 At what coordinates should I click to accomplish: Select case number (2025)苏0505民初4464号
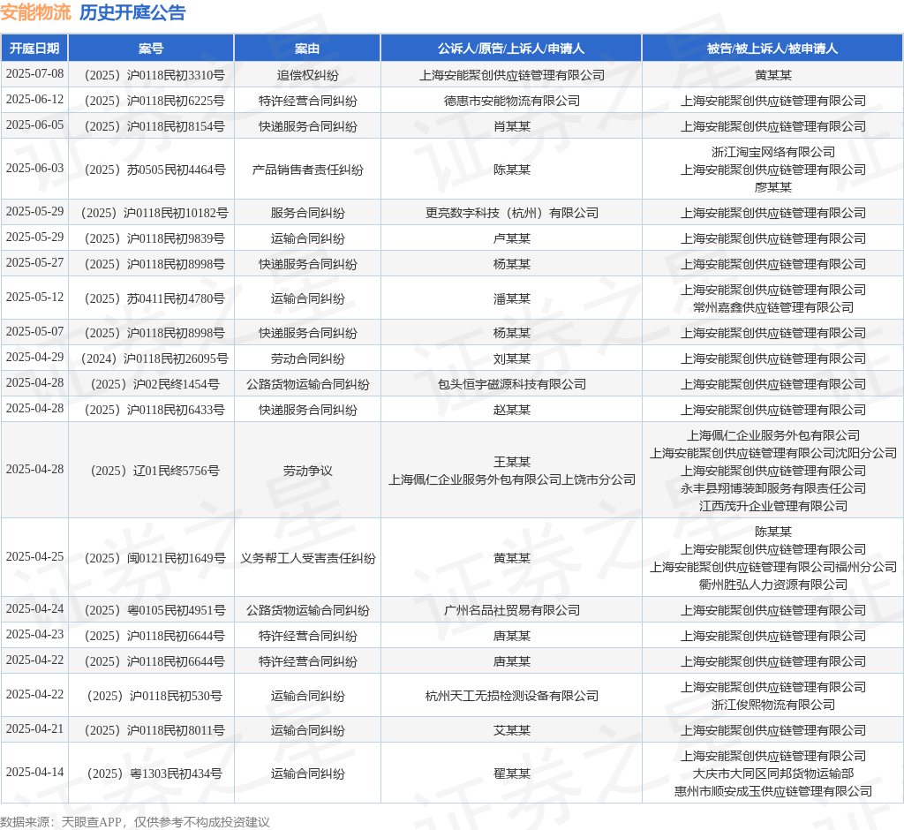tap(151, 170)
